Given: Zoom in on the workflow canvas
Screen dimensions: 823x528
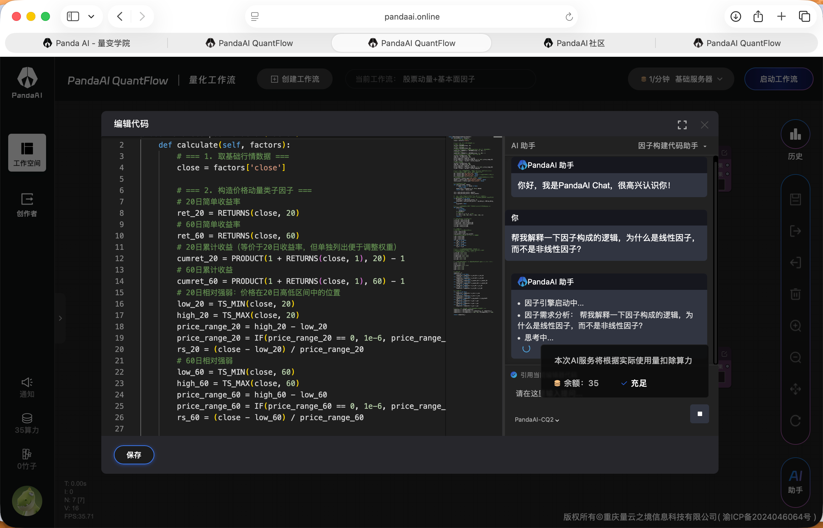Looking at the screenshot, I should point(795,326).
